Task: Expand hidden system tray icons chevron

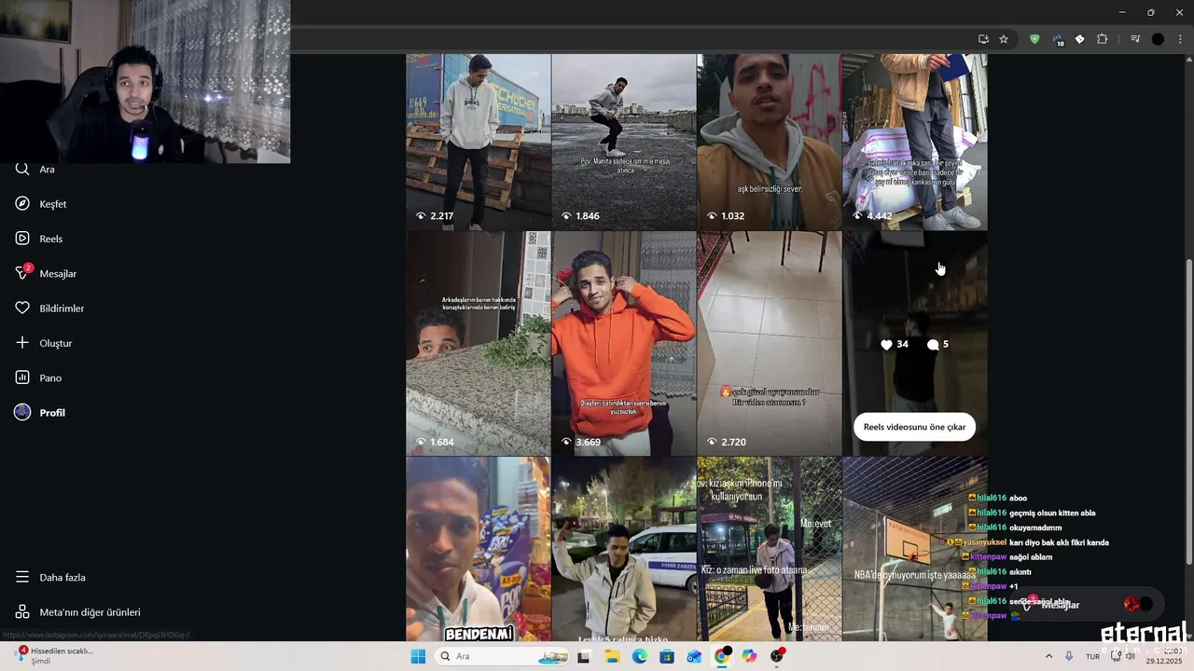Action: coord(1048,656)
